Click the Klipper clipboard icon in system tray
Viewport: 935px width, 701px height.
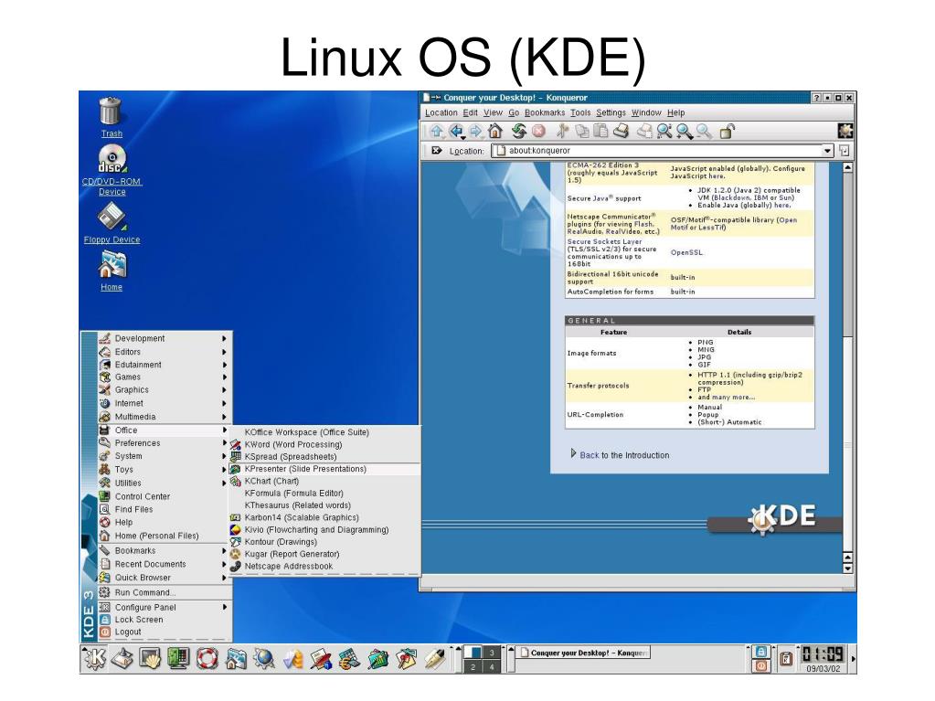click(x=786, y=659)
